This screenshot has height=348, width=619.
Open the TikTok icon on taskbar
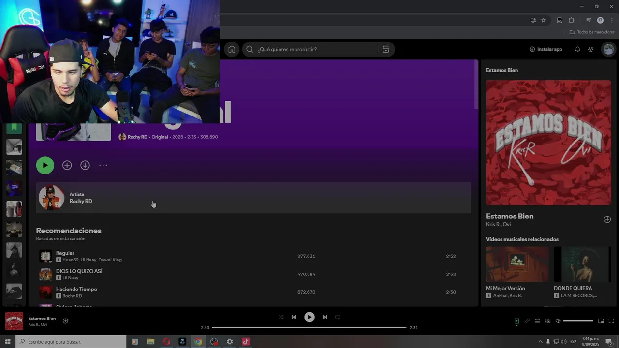[246, 342]
